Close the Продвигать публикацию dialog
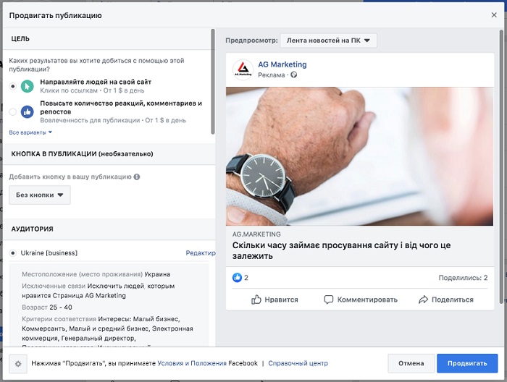507x382 pixels. pos(494,15)
